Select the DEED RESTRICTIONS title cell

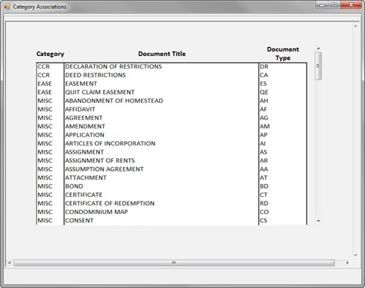(96, 75)
